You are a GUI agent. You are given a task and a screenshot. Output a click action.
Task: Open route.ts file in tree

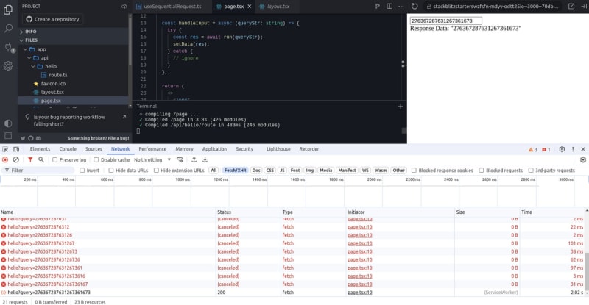(x=58, y=75)
